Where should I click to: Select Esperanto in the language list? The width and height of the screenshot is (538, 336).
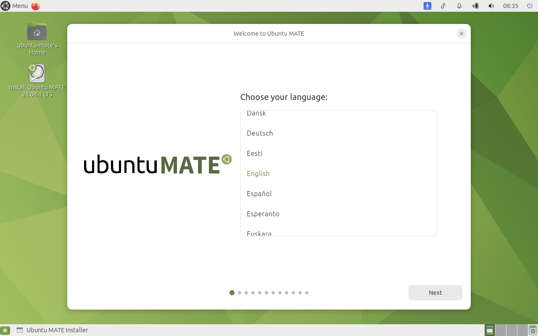263,214
